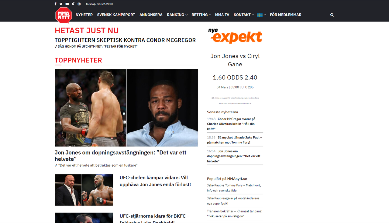The width and height of the screenshot is (389, 223).
Task: Open the YouTube social icon
Action: tap(67, 4)
